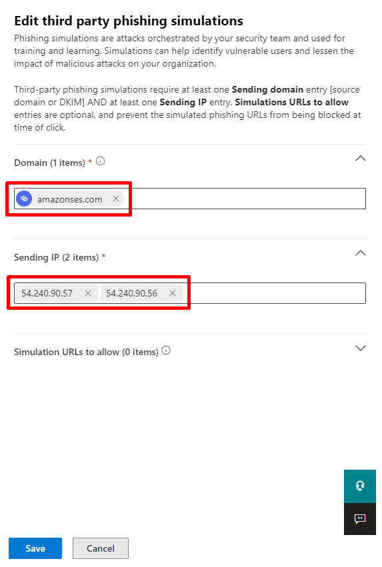Collapse the Sending IP section chevron
Image resolution: width=382 pixels, height=567 pixels.
tap(360, 253)
